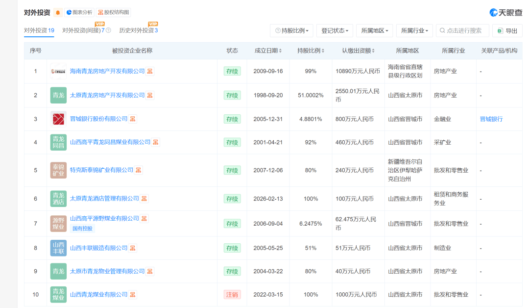
Task: Expand the 所属地区 region dropdown
Action: point(374,30)
